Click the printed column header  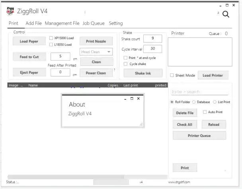[161, 85]
